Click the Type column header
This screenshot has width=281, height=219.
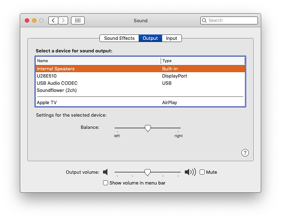[203, 61]
